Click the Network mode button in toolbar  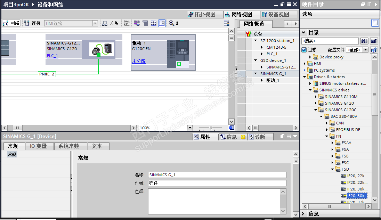coord(11,23)
